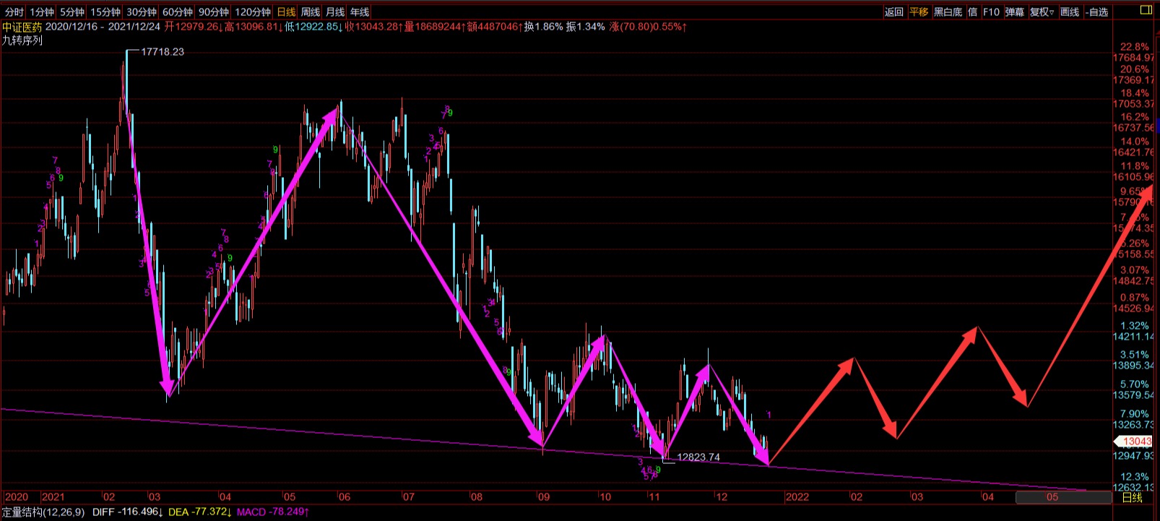Click the 2021 label on time axis

(x=53, y=497)
